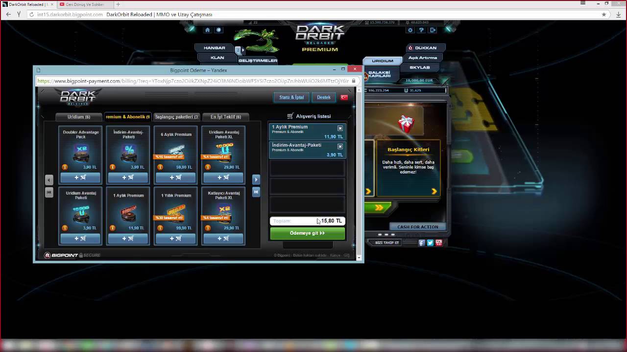Open the Twitter follow icon
This screenshot has height=352, width=627.
(x=430, y=242)
